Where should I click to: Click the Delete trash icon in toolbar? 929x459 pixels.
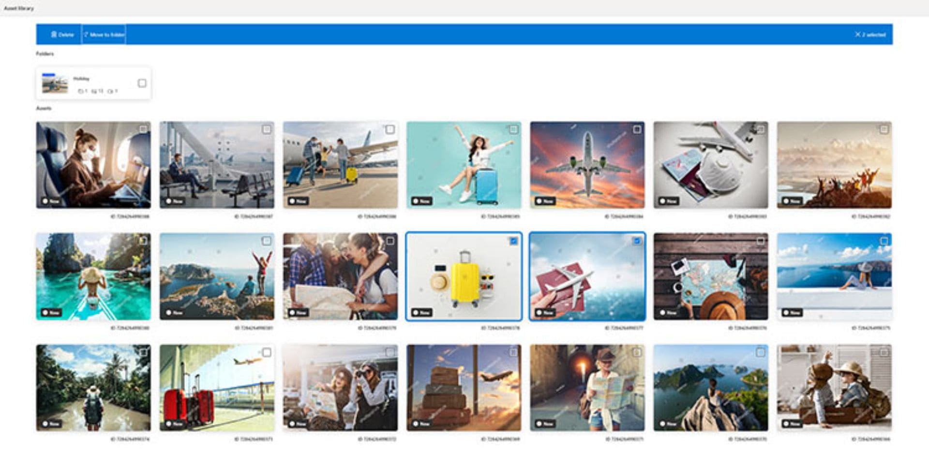[x=54, y=34]
